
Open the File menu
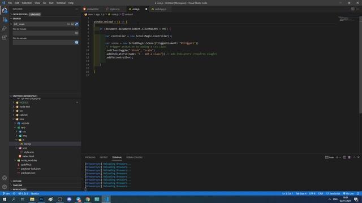click(10, 3)
